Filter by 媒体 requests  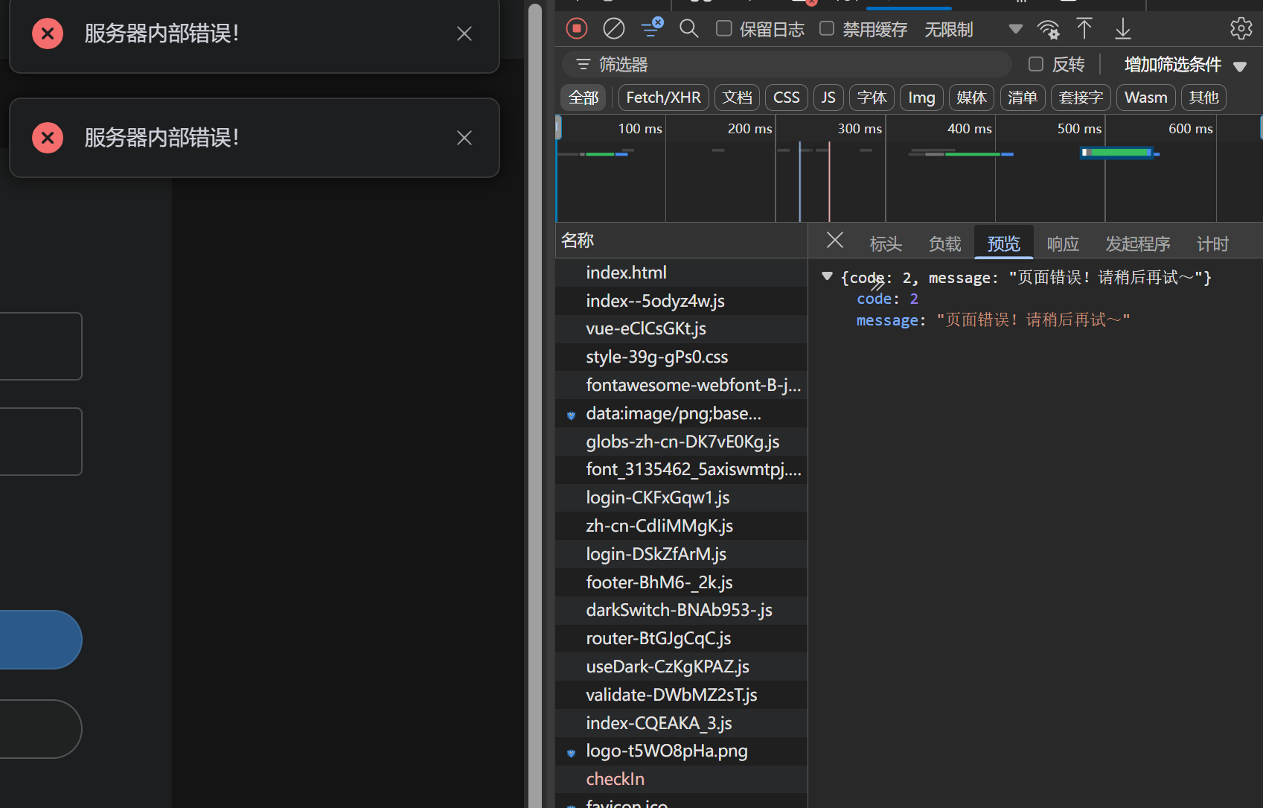pyautogui.click(x=971, y=98)
